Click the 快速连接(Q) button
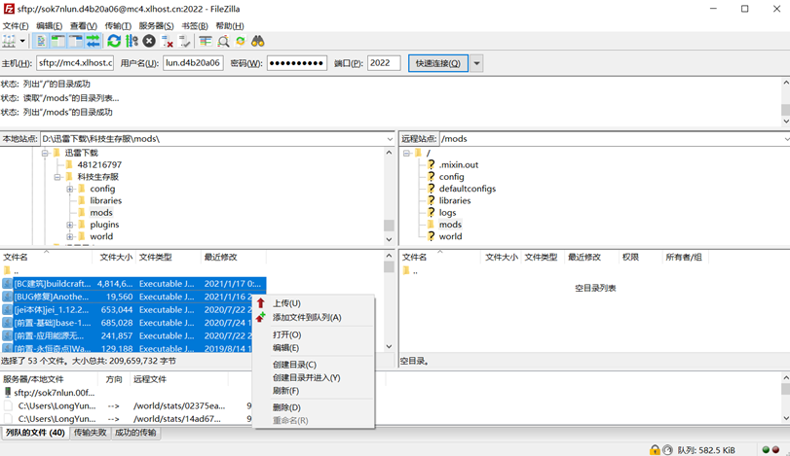 coord(437,63)
